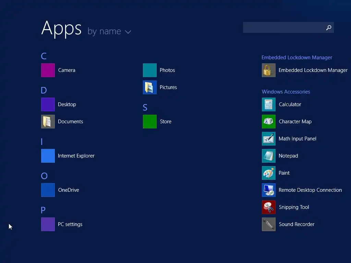Open Remote Desktop Connection icon
The image size is (351, 263).
tap(269, 190)
